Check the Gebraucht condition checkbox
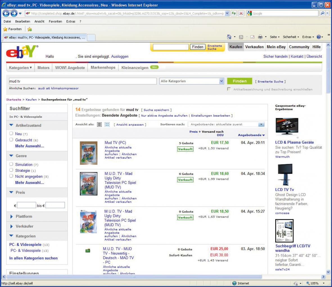Viewport: 332px width, 287px height. [11, 140]
